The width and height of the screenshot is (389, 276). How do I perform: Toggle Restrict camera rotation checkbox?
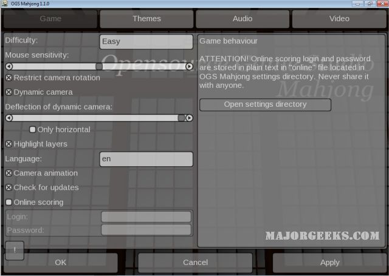coord(9,78)
